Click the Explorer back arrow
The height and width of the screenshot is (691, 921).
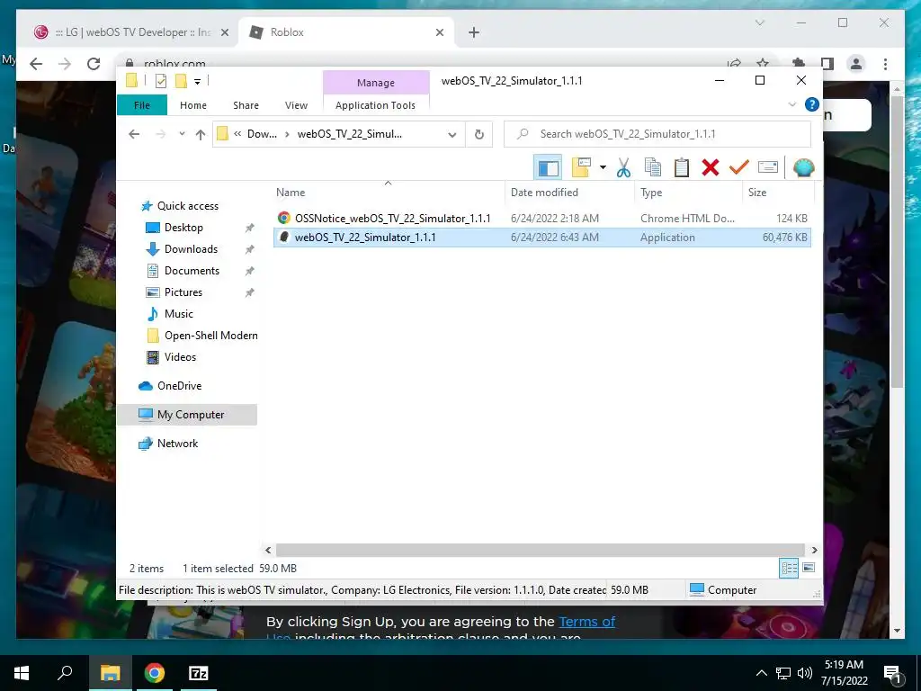point(134,135)
